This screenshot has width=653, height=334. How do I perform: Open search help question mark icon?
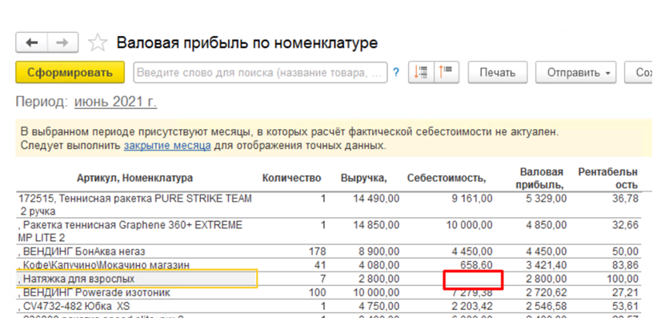[396, 73]
